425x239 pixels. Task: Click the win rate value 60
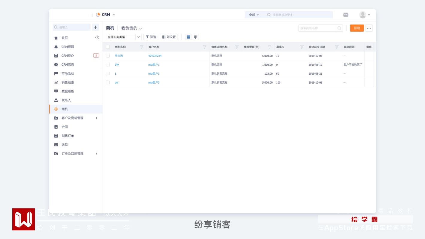278,74
